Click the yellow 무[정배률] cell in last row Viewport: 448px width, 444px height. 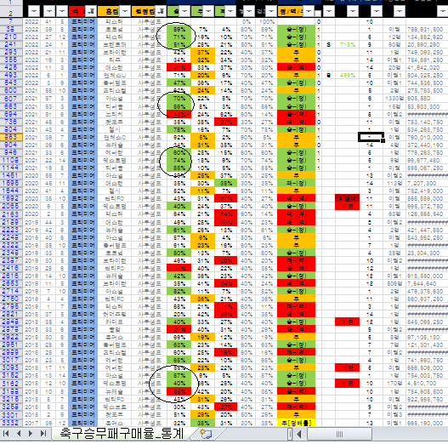click(x=297, y=423)
